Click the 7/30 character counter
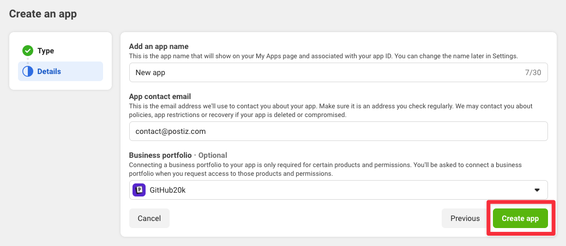 click(533, 72)
